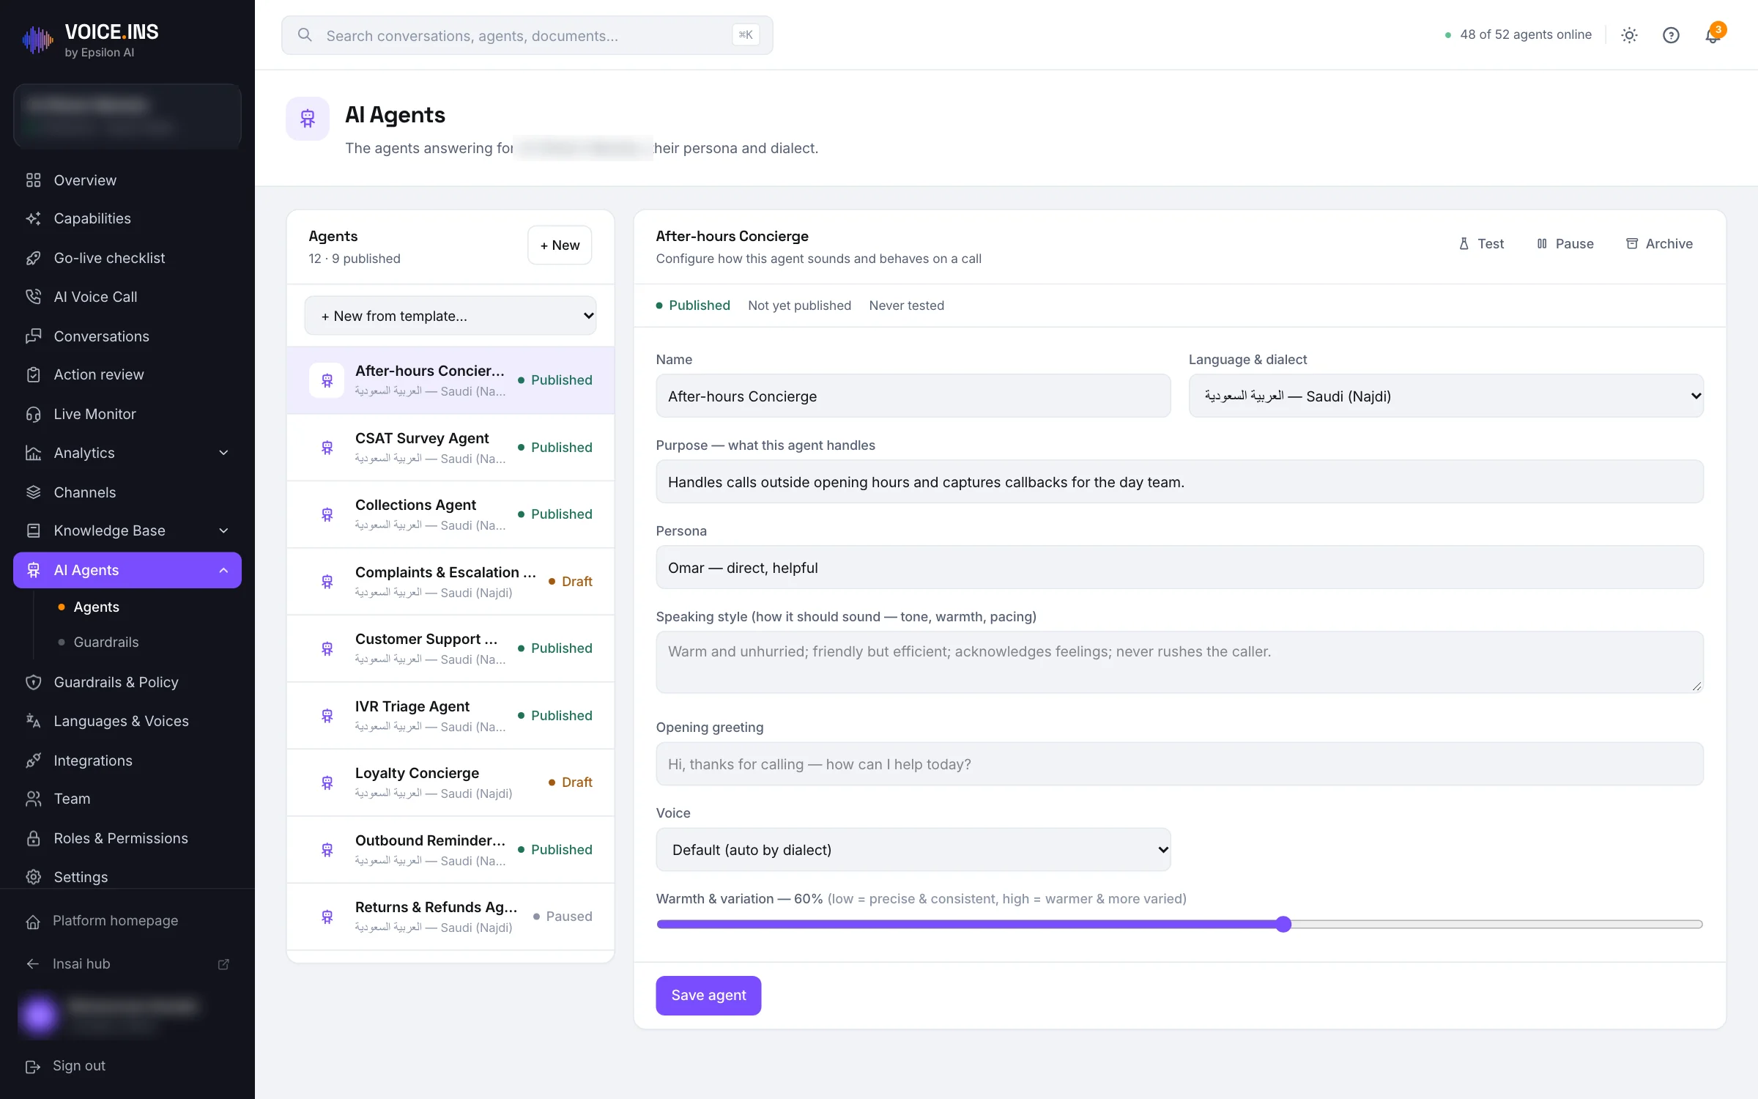Click the Live Monitor headset icon
The width and height of the screenshot is (1758, 1099).
(x=34, y=414)
